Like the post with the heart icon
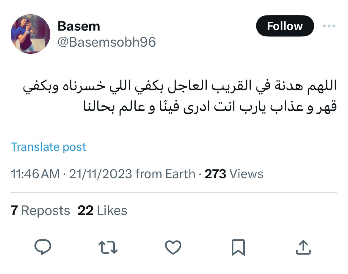The image size is (348, 274). 173,247
